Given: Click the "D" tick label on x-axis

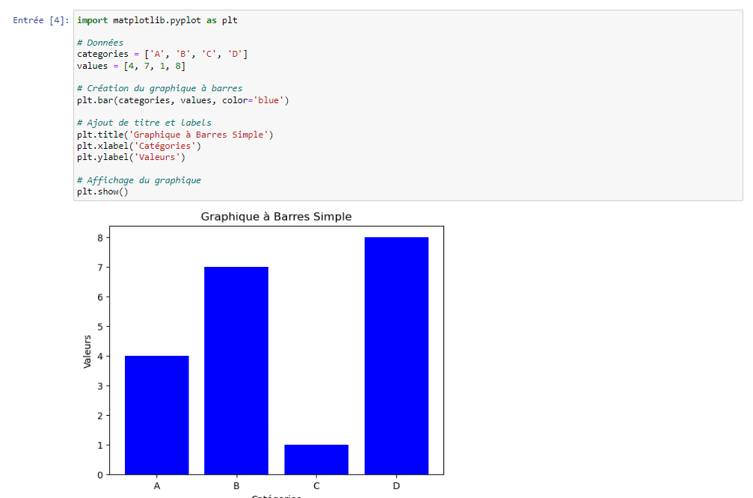Looking at the screenshot, I should [x=396, y=486].
